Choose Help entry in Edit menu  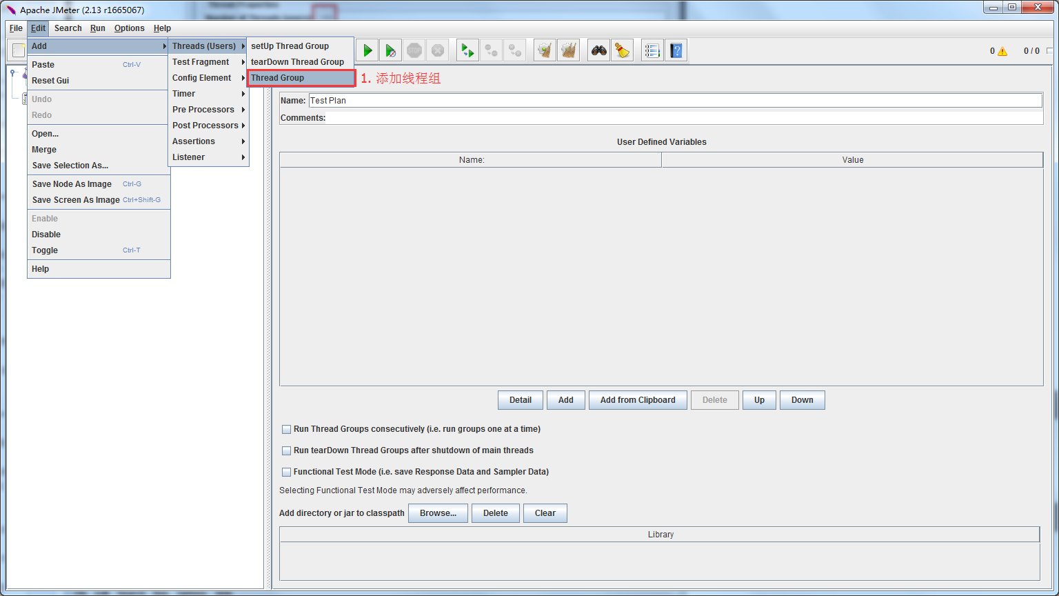(99, 269)
